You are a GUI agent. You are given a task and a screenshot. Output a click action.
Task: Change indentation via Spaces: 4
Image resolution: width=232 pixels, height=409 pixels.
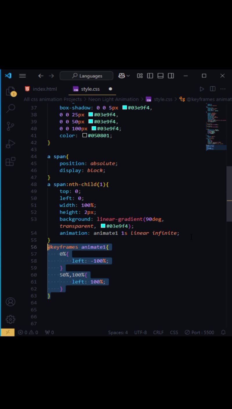(x=118, y=332)
